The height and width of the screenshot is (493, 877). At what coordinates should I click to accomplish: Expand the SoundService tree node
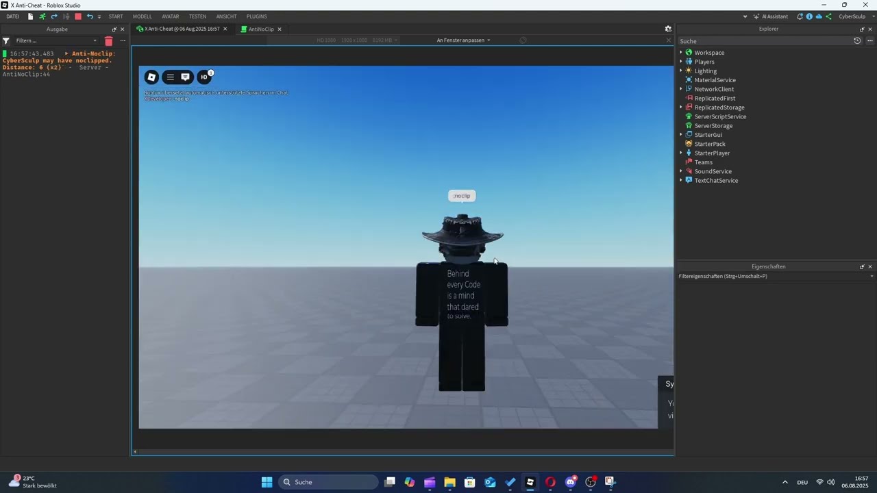coord(681,171)
